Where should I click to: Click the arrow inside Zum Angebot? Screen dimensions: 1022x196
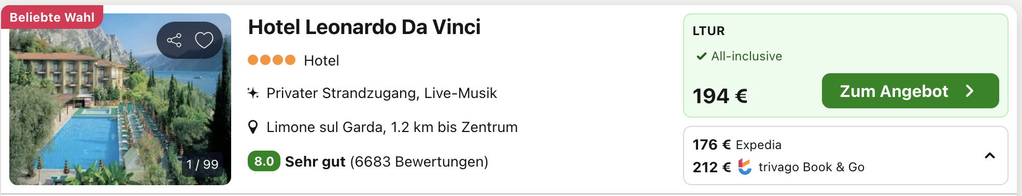970,91
